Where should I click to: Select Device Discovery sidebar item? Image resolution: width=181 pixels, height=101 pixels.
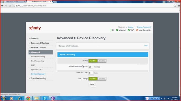[x=38, y=74]
